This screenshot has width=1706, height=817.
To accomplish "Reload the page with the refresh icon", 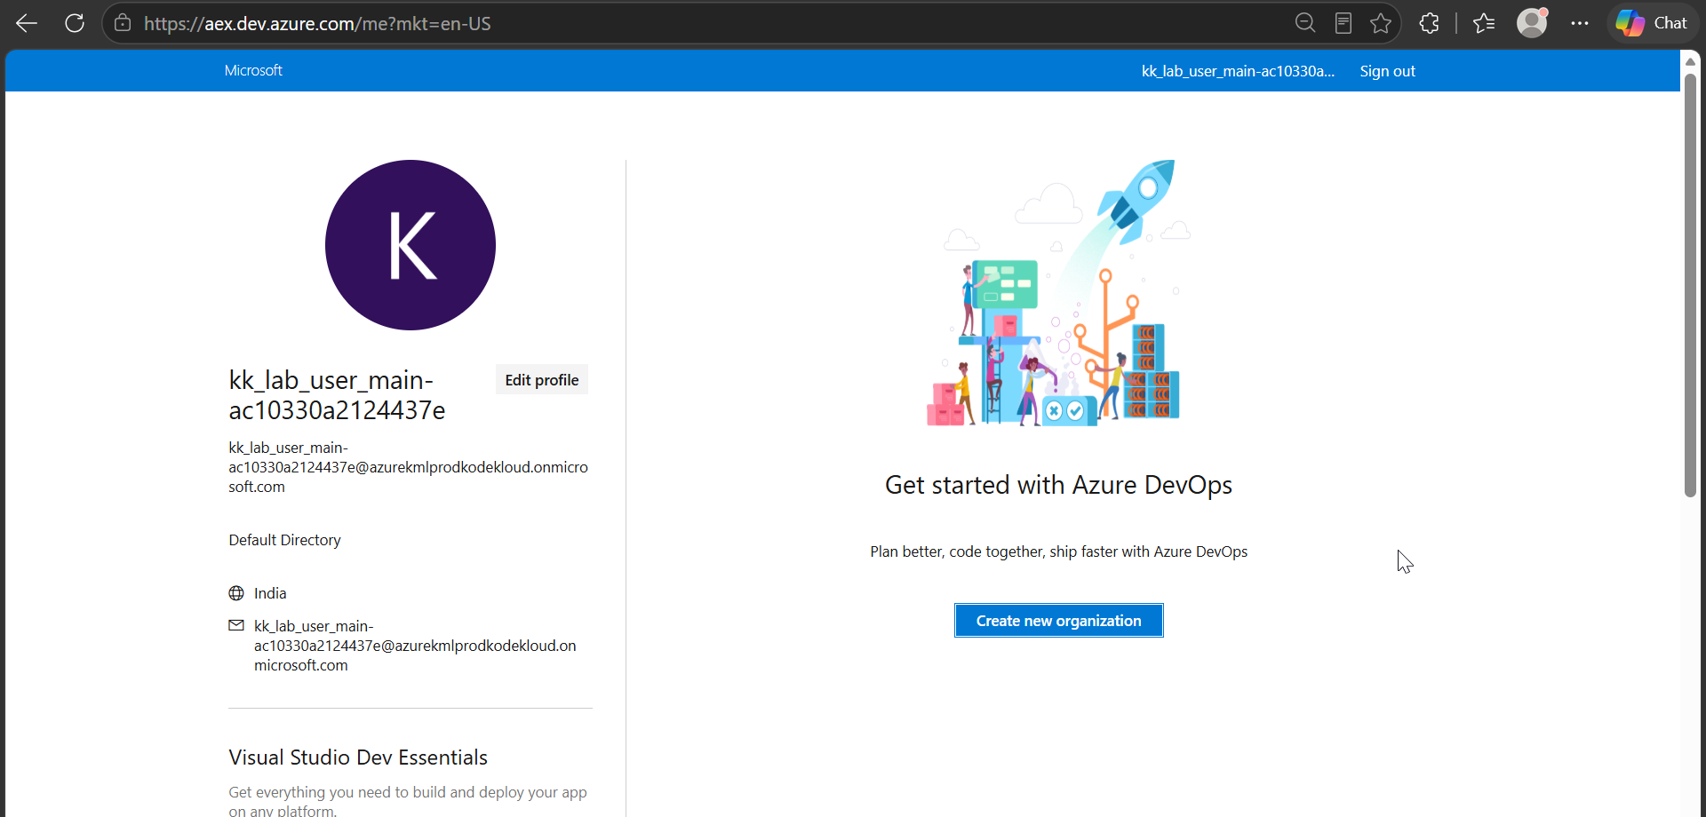I will [x=75, y=23].
